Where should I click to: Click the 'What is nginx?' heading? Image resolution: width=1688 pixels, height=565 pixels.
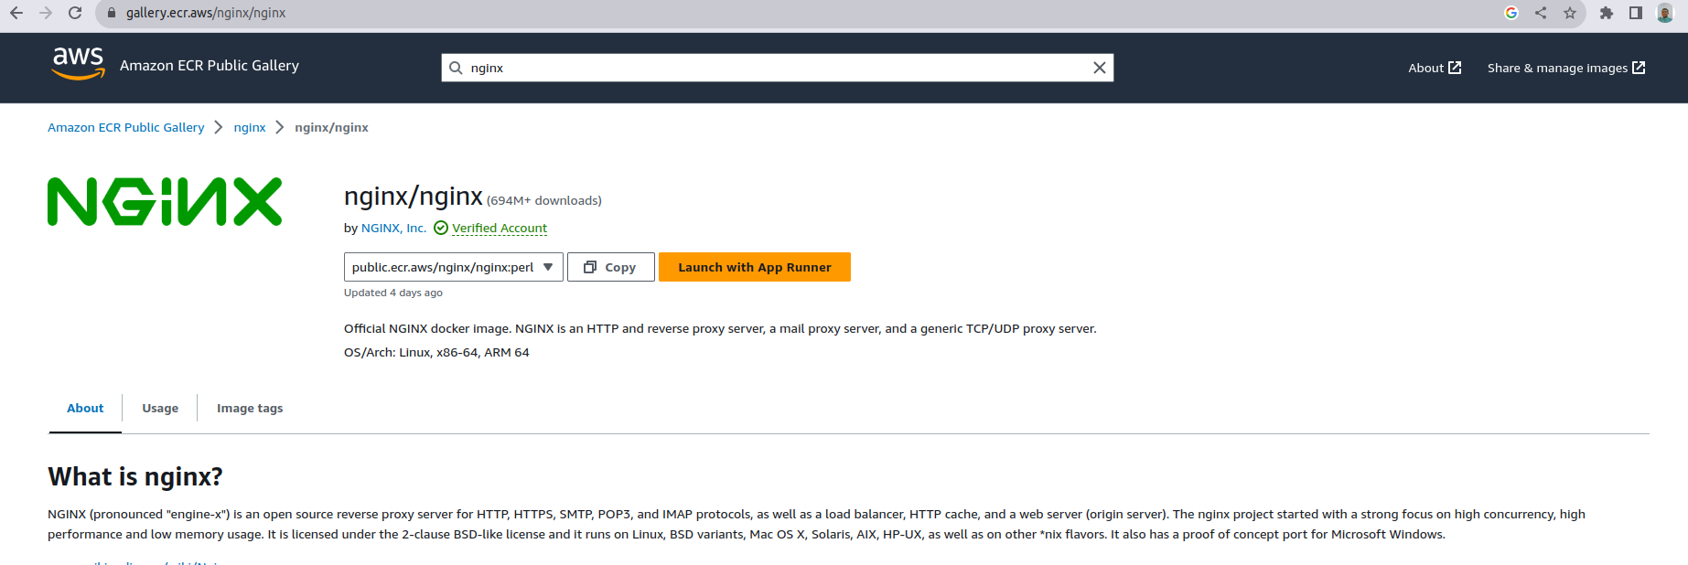click(135, 476)
